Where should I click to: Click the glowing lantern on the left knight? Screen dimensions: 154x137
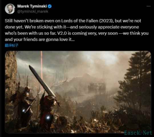(24, 111)
